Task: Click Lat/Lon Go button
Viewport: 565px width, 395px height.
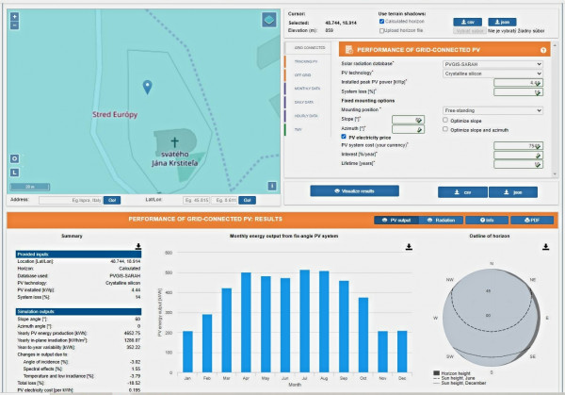Action: pyautogui.click(x=247, y=200)
